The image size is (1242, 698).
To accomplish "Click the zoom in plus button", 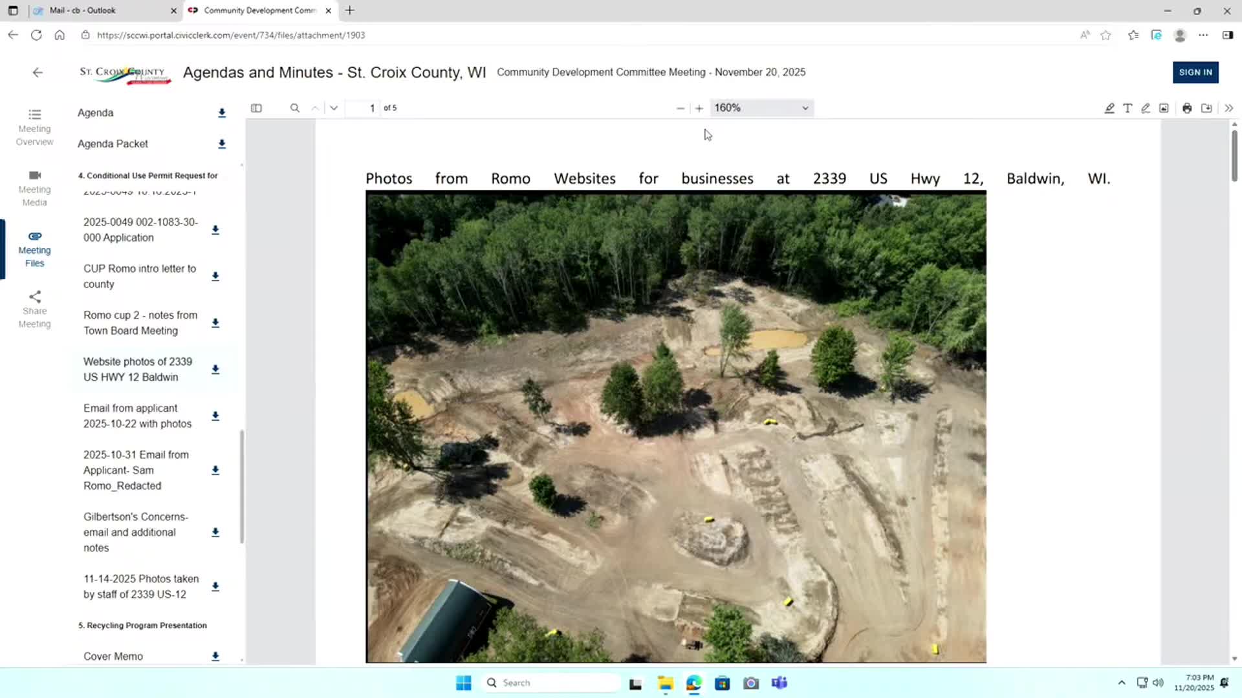I will point(699,108).
